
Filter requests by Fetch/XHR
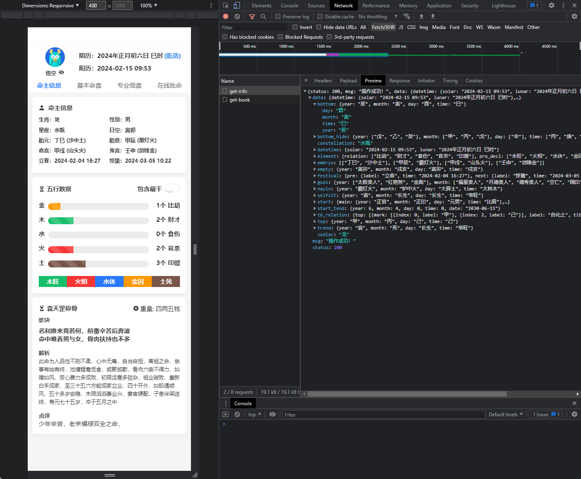383,27
